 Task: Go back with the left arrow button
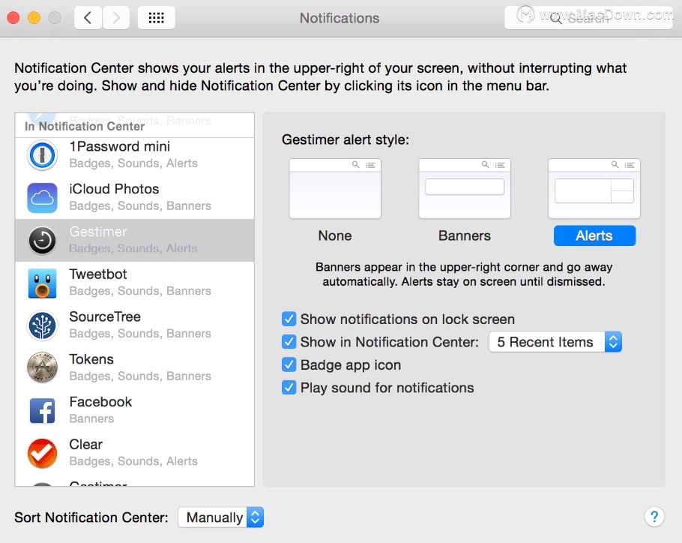tap(88, 18)
